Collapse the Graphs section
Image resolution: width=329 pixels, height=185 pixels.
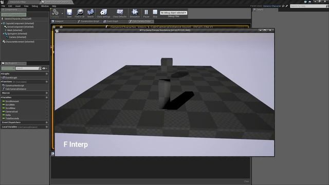[x=1, y=74]
